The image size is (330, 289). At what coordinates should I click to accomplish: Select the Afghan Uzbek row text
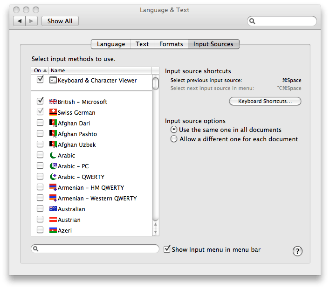tap(77, 144)
